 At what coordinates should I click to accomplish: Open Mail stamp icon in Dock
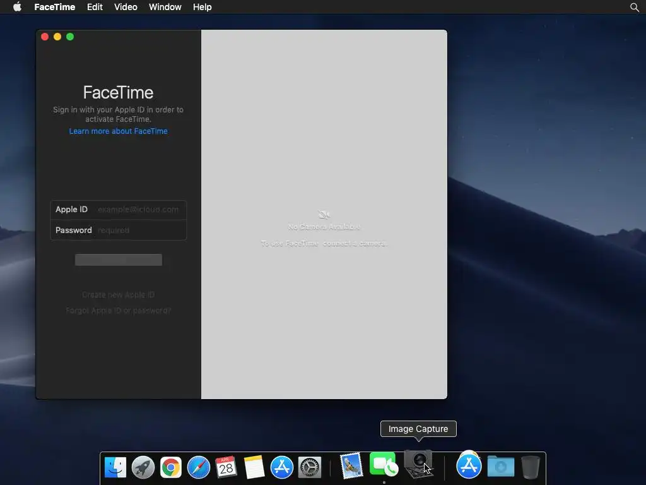click(351, 466)
